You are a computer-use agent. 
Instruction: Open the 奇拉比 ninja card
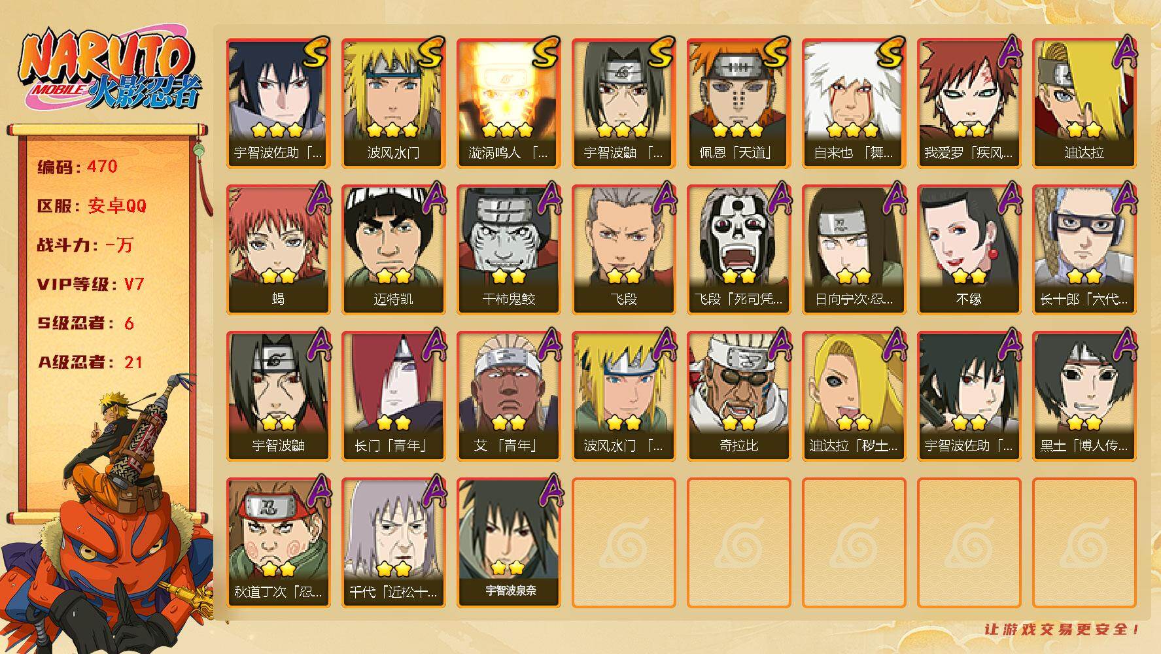pyautogui.click(x=738, y=396)
